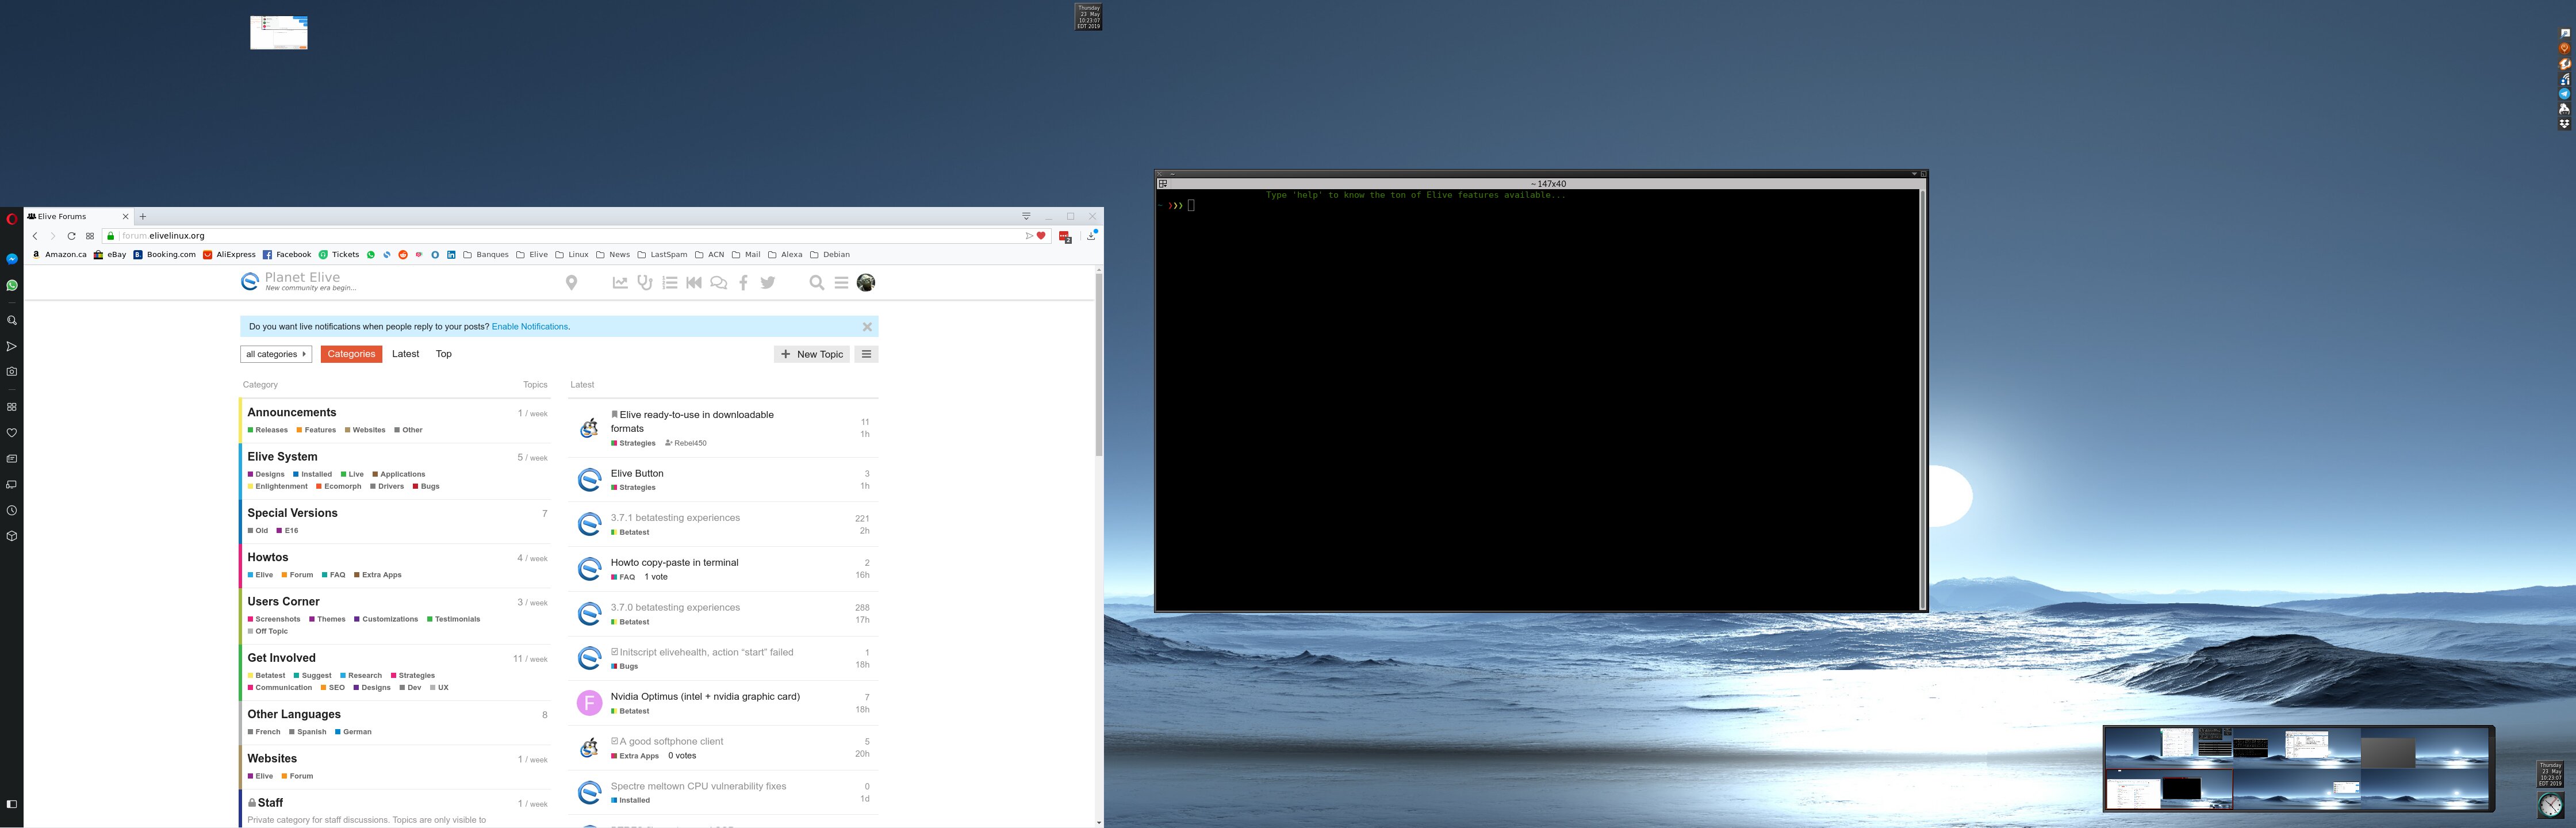Open the chat bubbles icon in the header
Image resolution: width=2576 pixels, height=828 pixels.
tap(719, 283)
